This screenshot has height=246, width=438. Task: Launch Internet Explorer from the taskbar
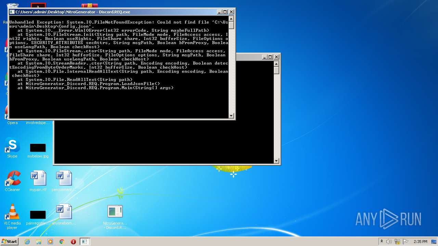pyautogui.click(x=27, y=242)
